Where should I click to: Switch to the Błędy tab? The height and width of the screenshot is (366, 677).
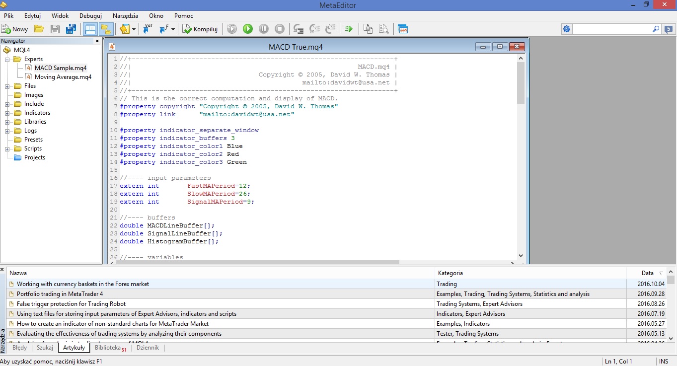point(20,348)
